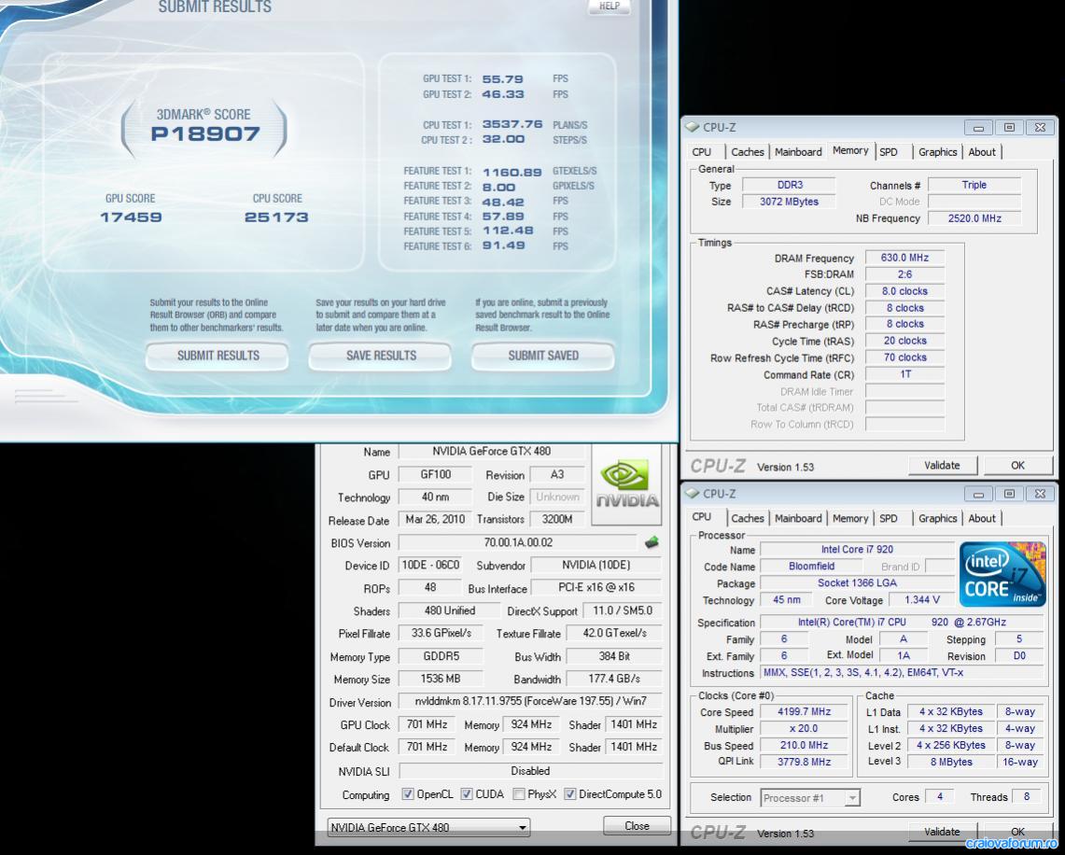Switch to Caches tab in Memory window
The width and height of the screenshot is (1065, 855).
coord(747,152)
